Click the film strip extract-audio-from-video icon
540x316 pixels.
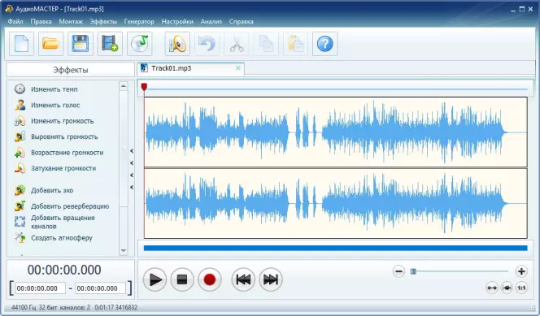[110, 44]
